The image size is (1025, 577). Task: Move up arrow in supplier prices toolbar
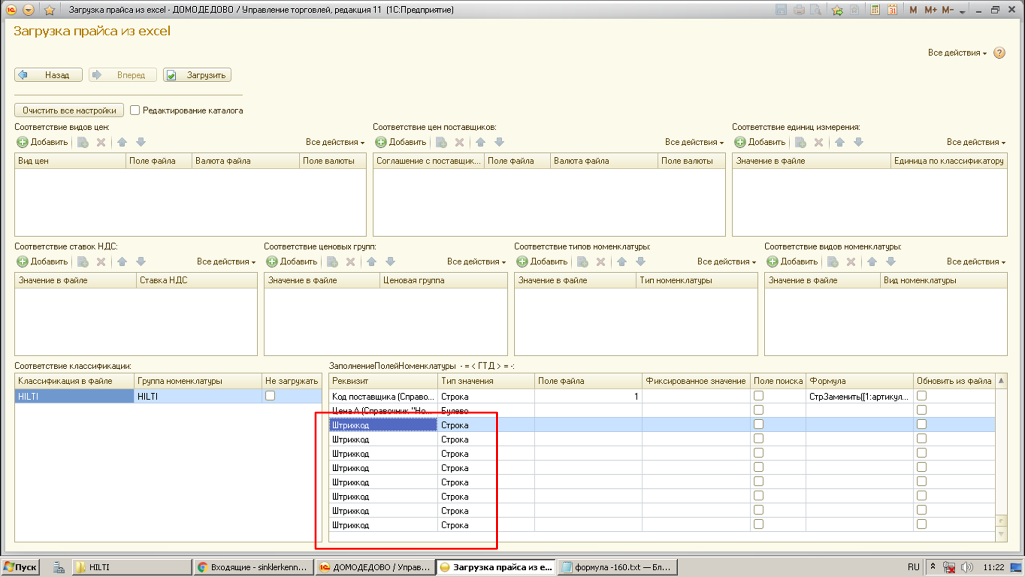[x=481, y=142]
